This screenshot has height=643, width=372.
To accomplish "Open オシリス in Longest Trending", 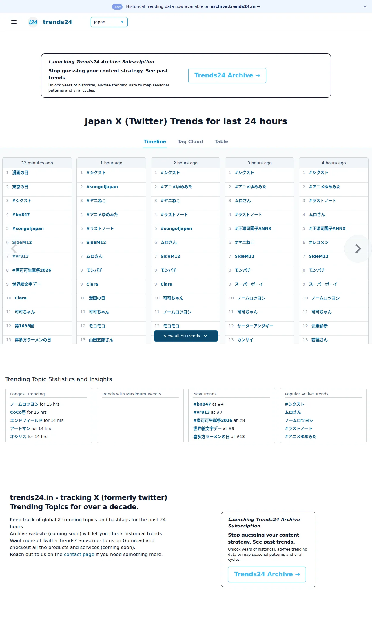I will pos(18,437).
